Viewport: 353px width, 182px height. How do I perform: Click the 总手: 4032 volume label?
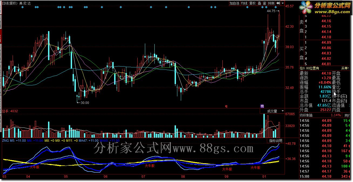[10, 111]
